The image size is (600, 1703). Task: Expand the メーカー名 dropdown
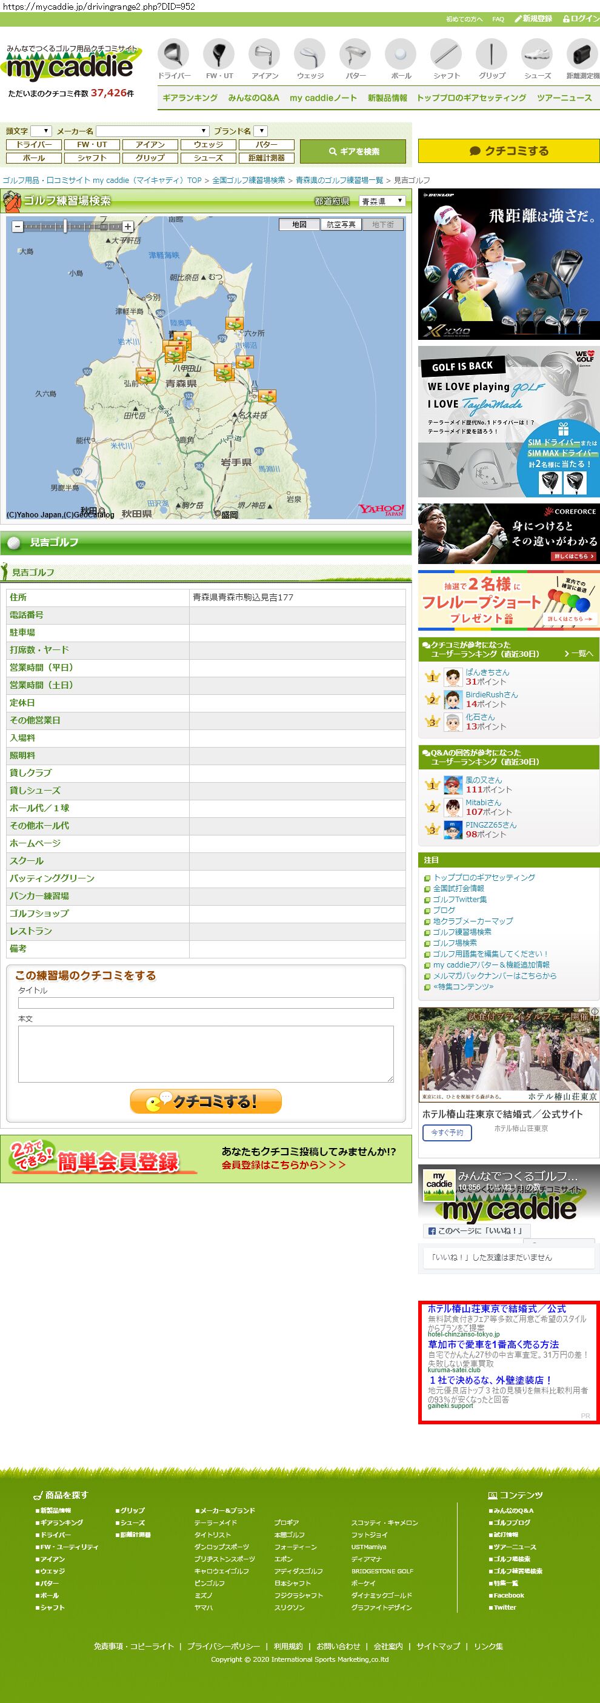(x=152, y=131)
